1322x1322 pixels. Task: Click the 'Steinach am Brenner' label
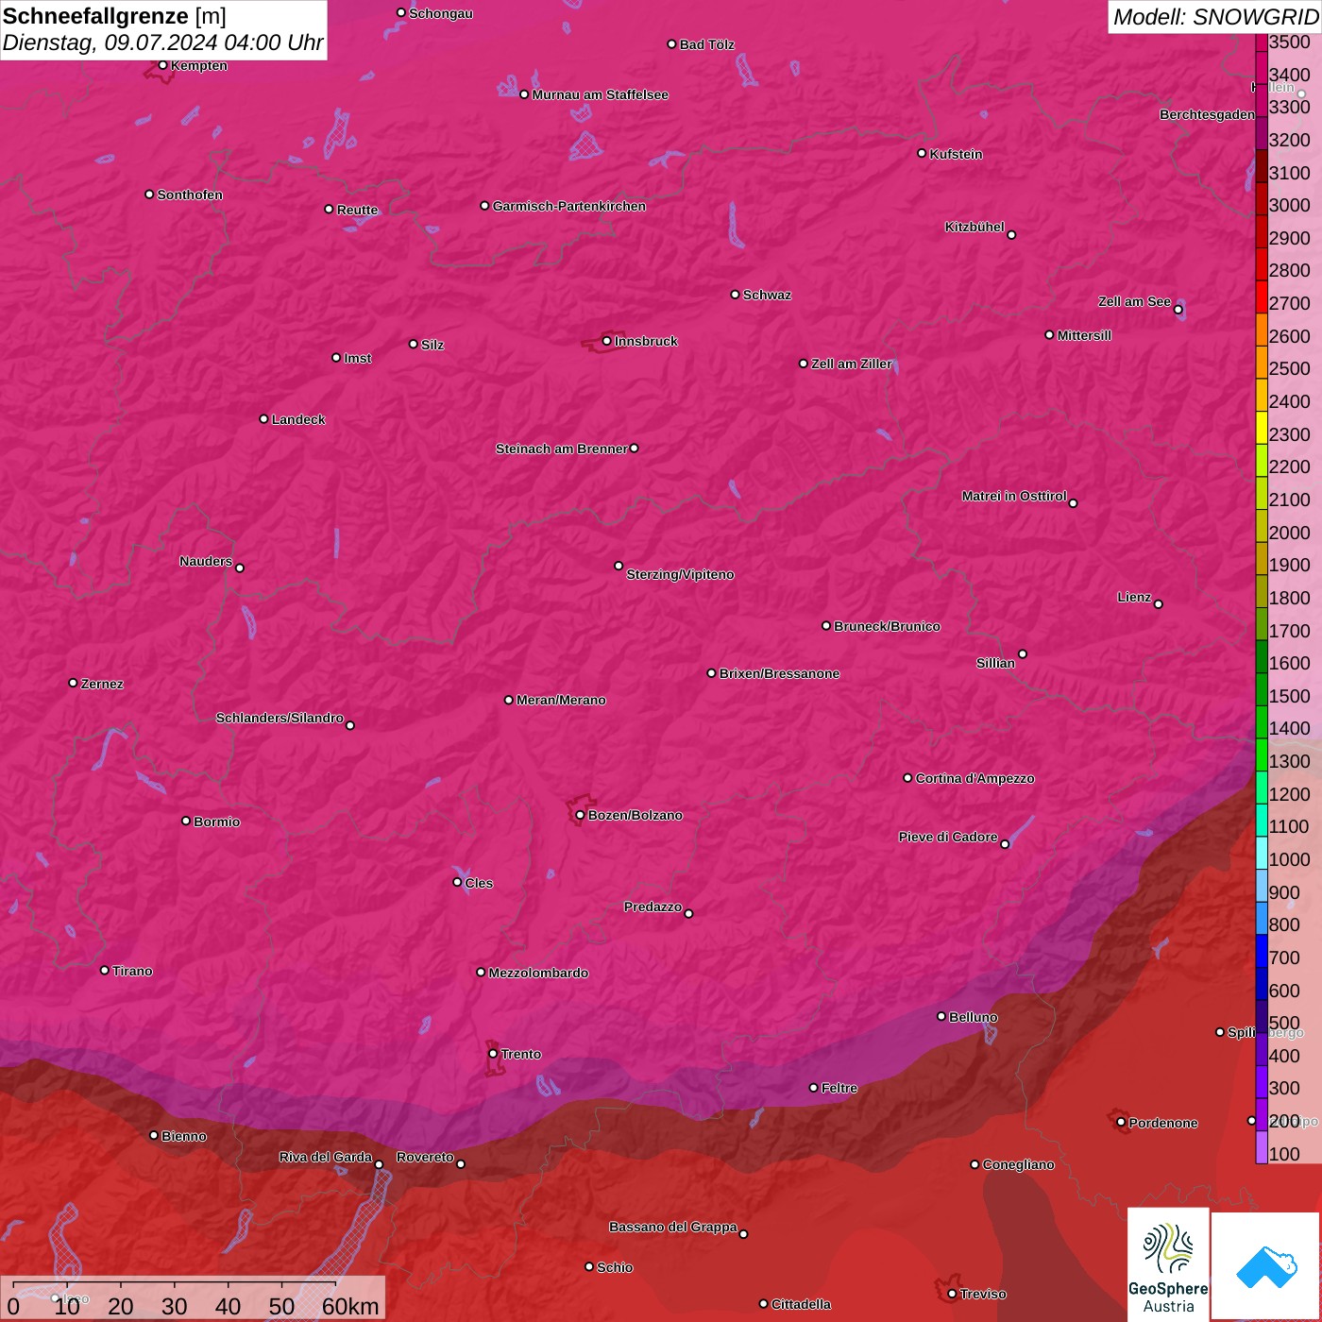(x=562, y=449)
